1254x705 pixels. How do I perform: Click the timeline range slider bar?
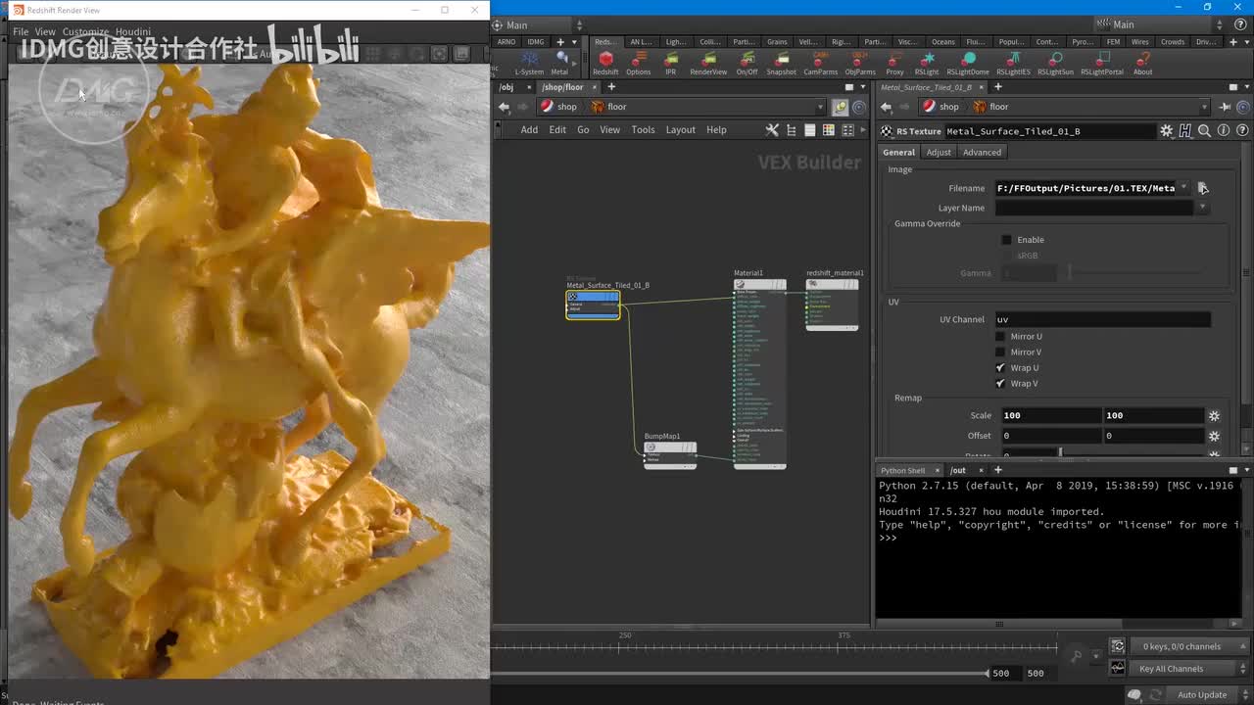pos(740,673)
